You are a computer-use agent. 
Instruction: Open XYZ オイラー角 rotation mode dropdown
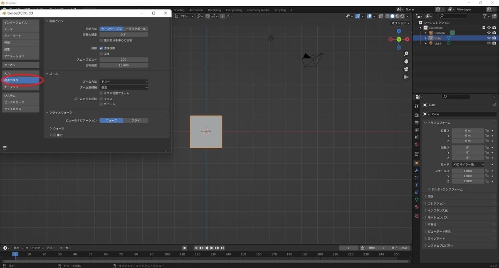[x=468, y=164]
